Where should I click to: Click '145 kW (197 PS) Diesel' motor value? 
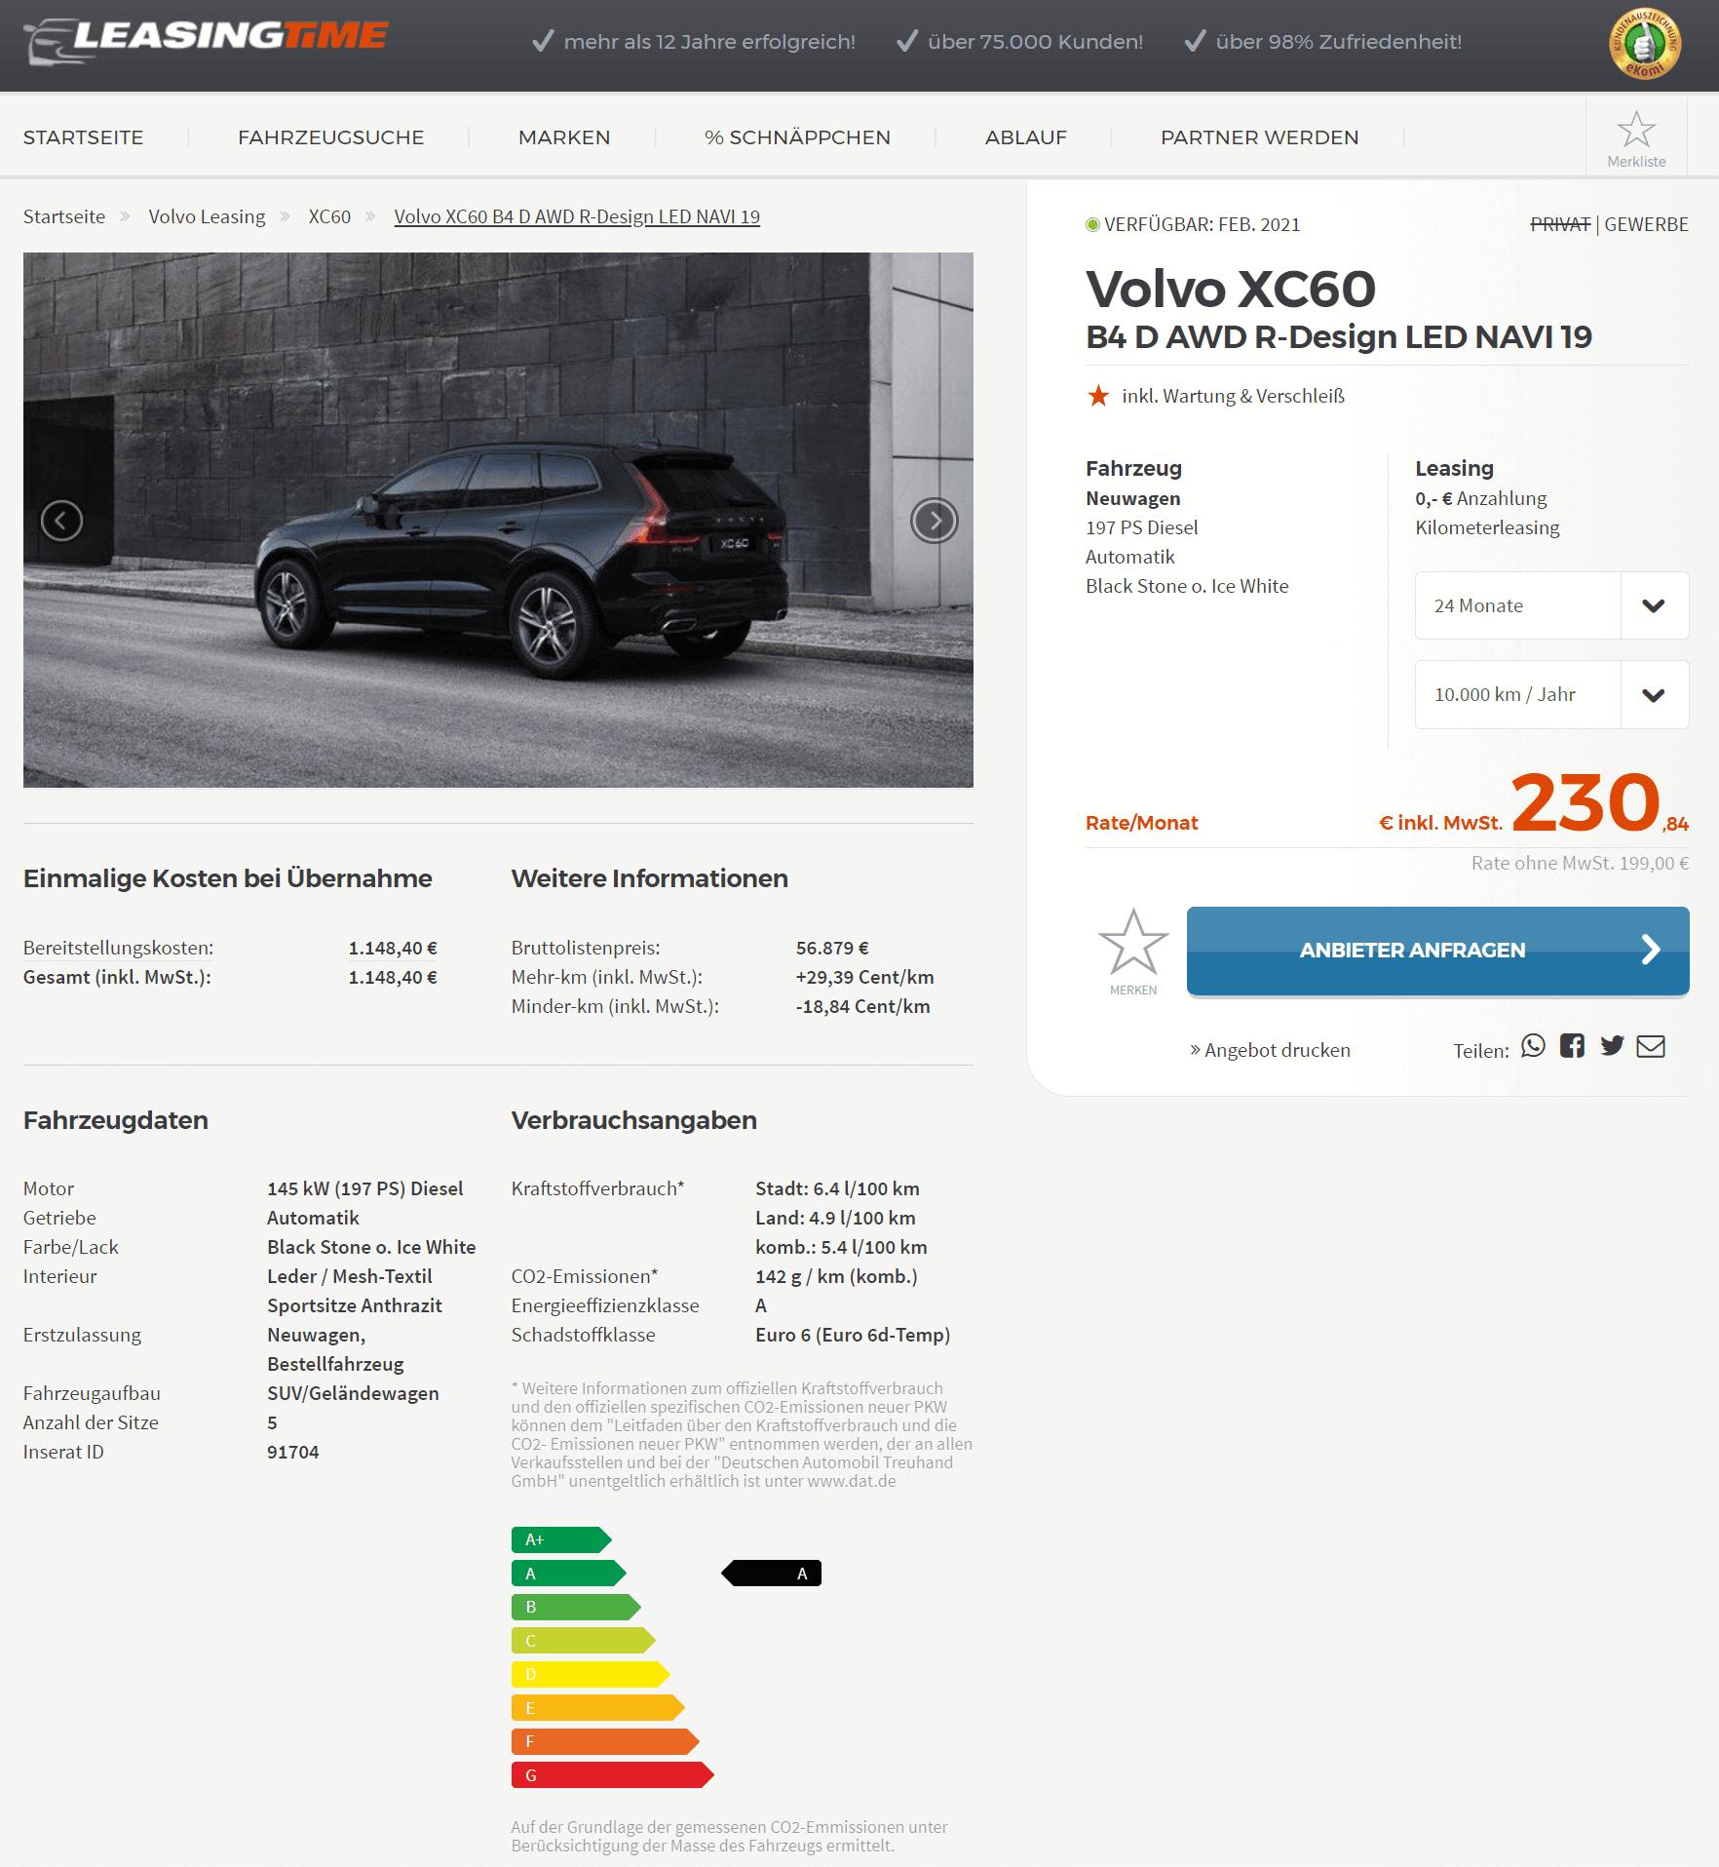point(365,1188)
